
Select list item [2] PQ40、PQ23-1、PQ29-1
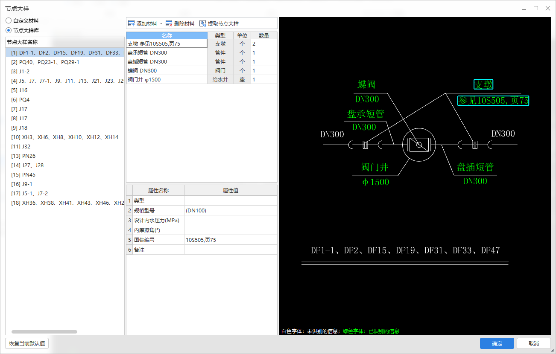(x=65, y=62)
